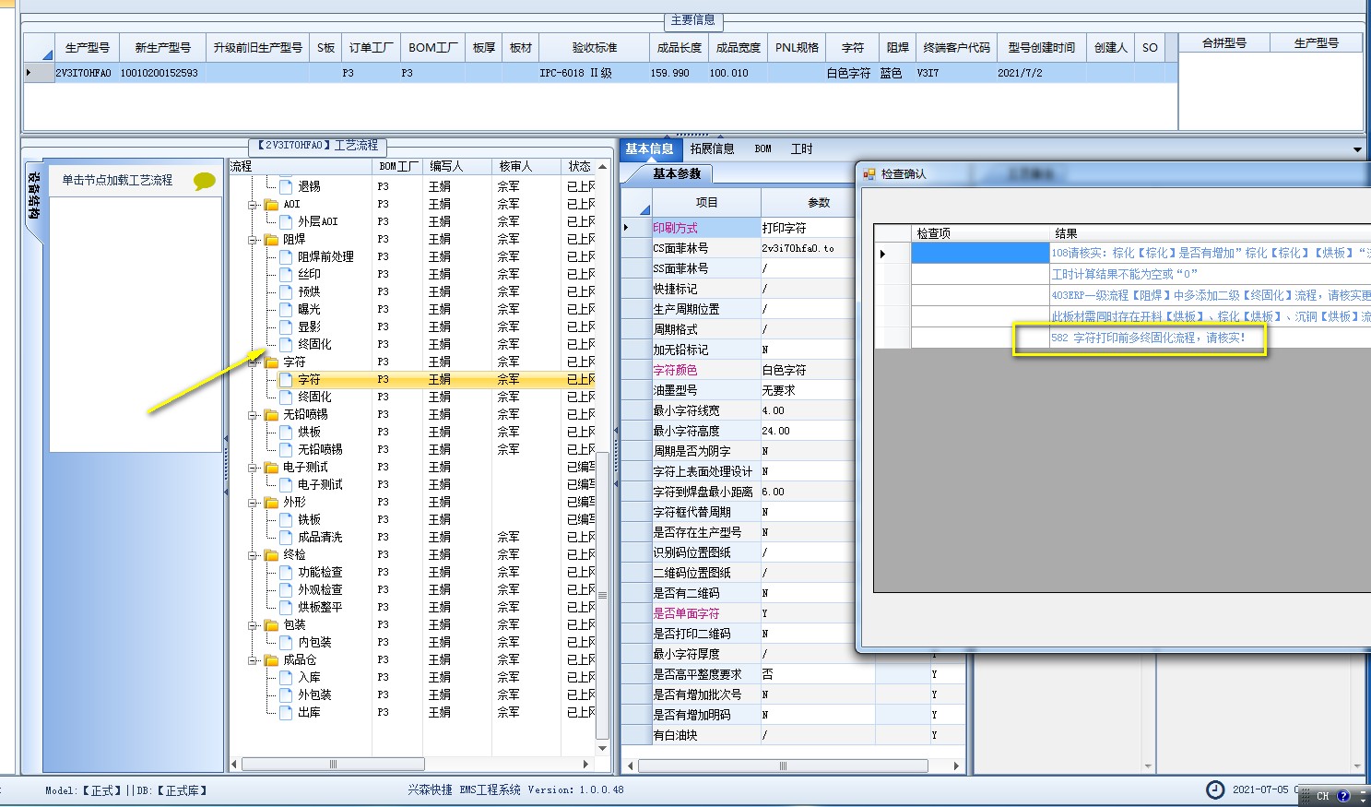Click the AOI folder icon
Image resolution: width=1371 pixels, height=807 pixels.
click(271, 204)
